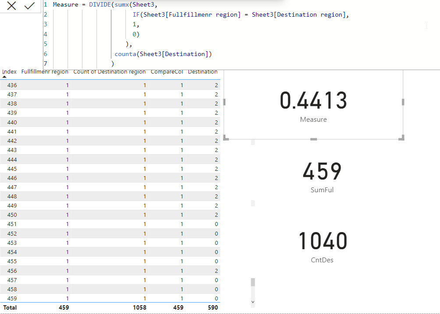Select row with Index 436
440x314 pixels.
point(110,85)
